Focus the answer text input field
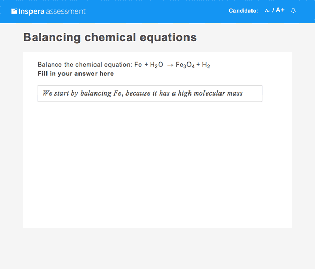 coord(150,93)
